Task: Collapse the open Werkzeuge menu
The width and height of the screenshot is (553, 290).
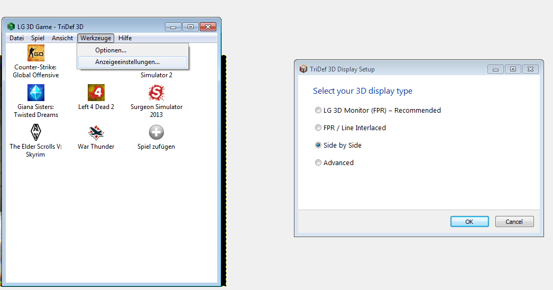Action: (96, 38)
